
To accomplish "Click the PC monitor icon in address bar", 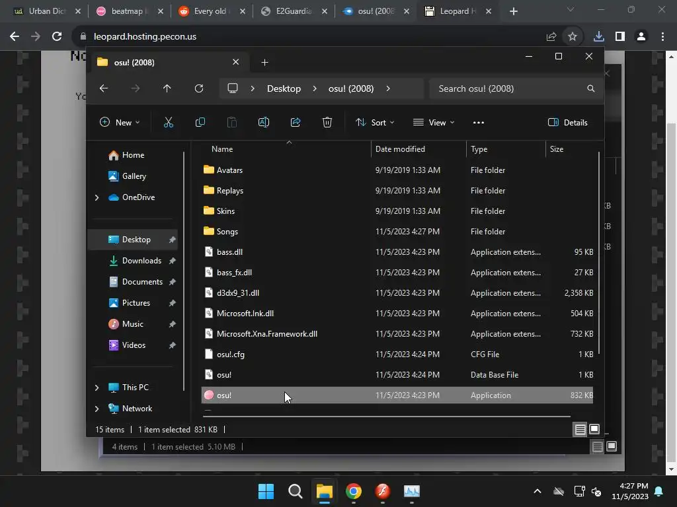I will click(233, 88).
